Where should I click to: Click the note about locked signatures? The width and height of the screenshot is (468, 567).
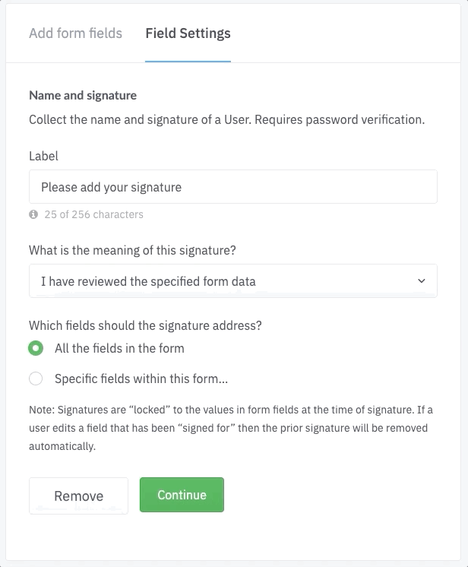(231, 428)
